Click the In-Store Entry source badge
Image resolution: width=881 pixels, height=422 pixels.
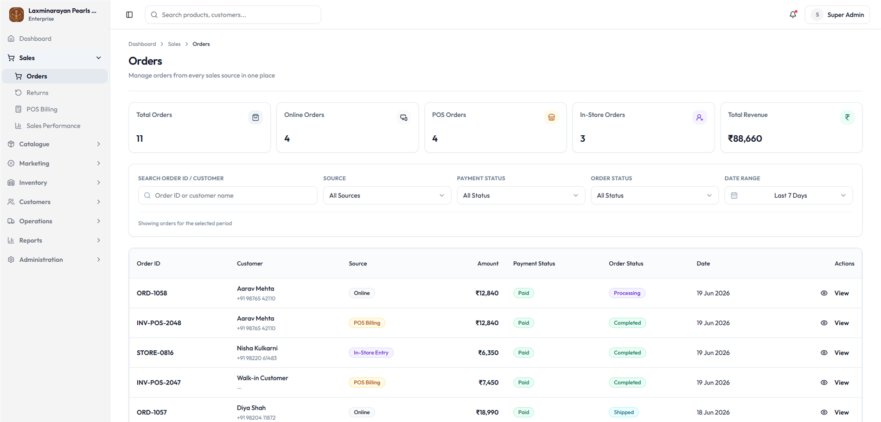(x=371, y=353)
